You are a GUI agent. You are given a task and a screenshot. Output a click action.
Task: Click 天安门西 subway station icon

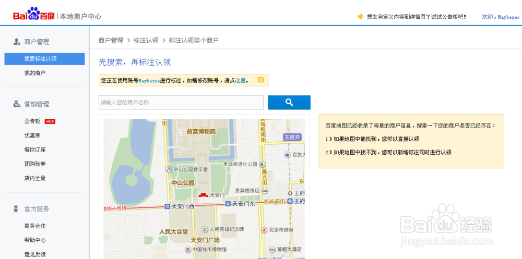point(168,206)
